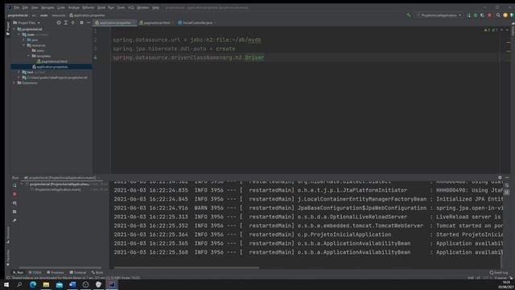Click the collapse all icon in Project panel

click(73, 23)
